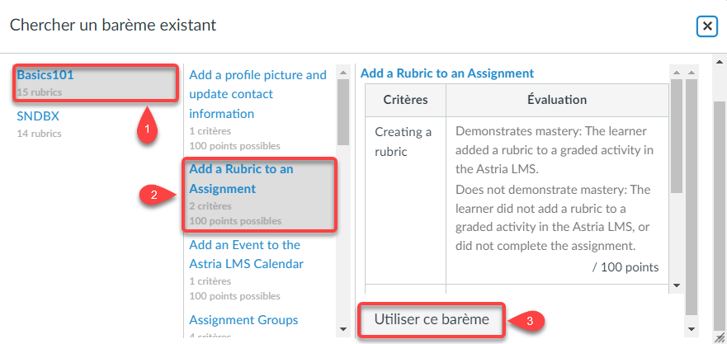Click the Add a Rubric to an Assignment preview title
Screen dimensions: 727x344
[447, 73]
